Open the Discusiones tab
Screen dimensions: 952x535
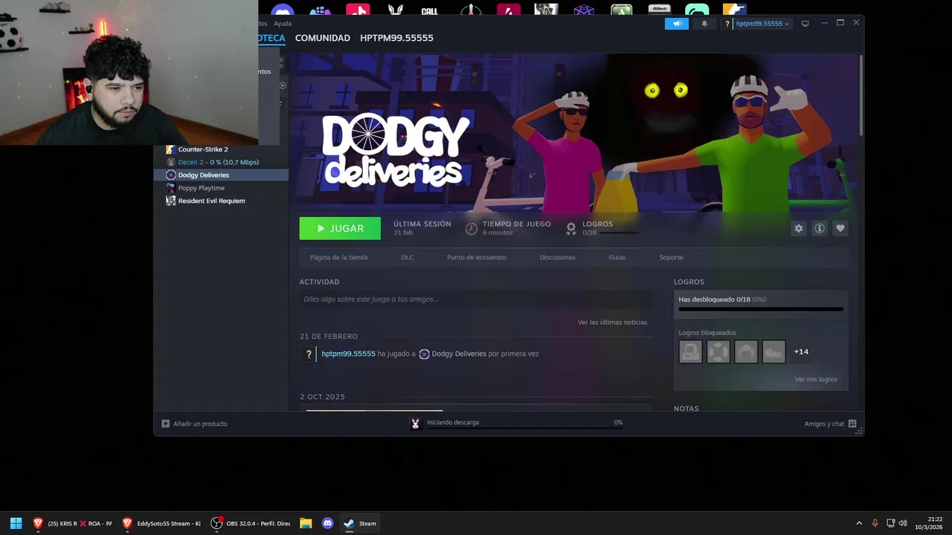(558, 257)
